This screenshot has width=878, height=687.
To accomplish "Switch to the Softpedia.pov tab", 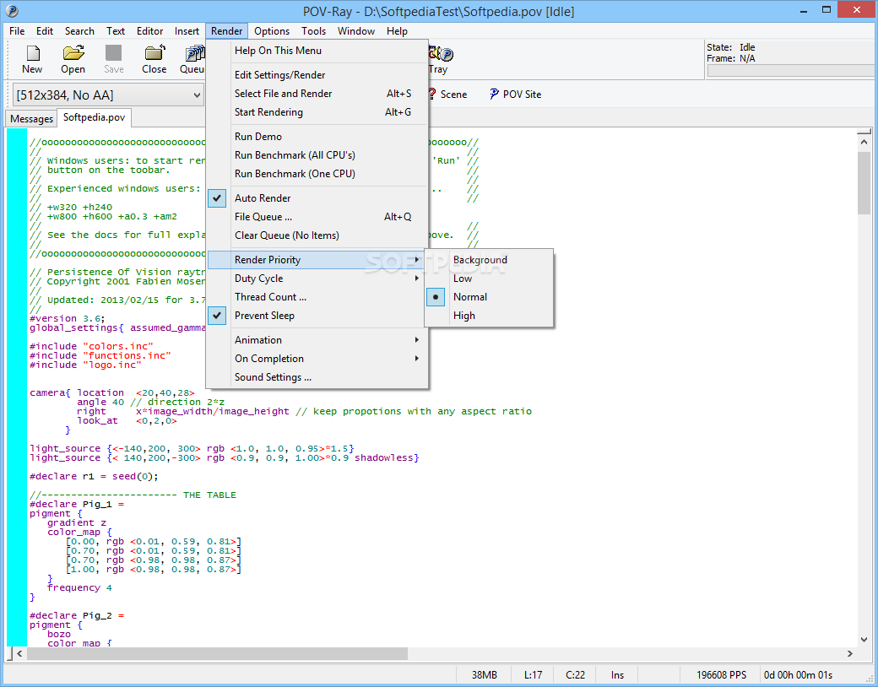I will [94, 117].
